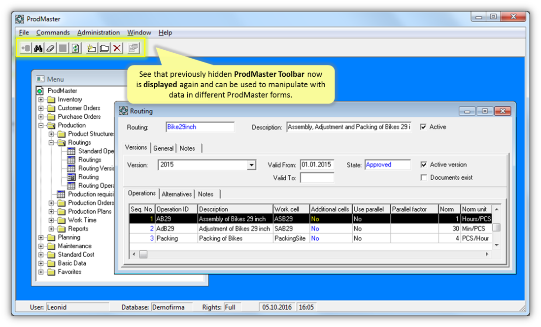Viewport: 541px width, 327px height.
Task: Click the Routing field containing Bike29inch
Action: coord(200,127)
